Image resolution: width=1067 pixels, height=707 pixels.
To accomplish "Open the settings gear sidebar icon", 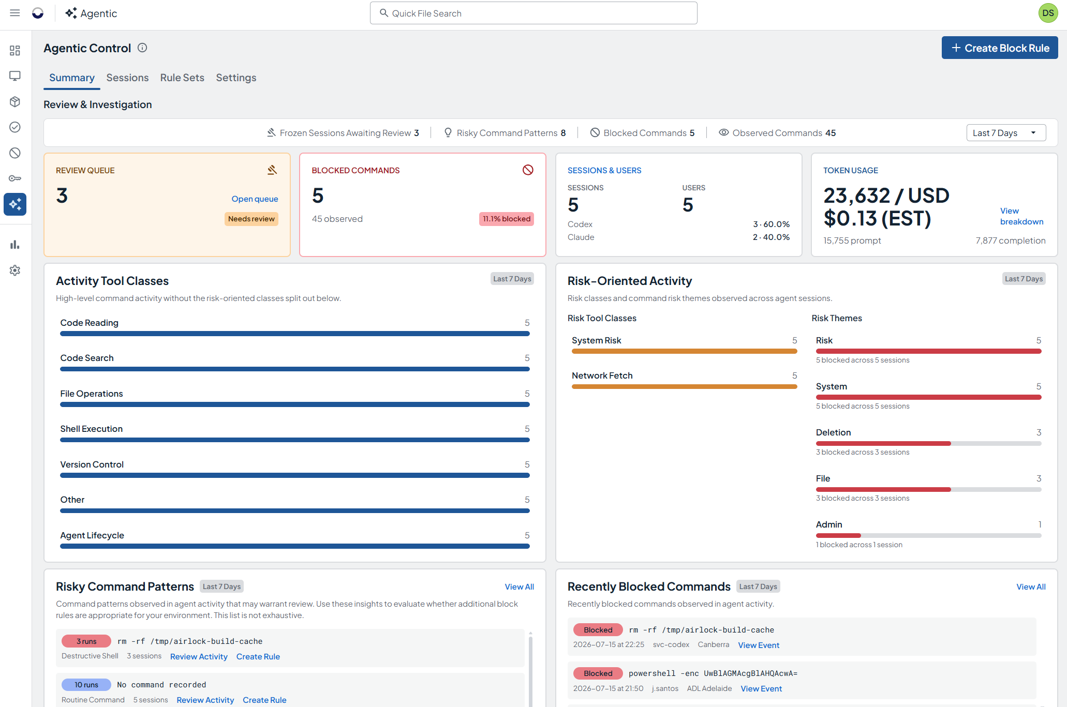I will pyautogui.click(x=15, y=270).
